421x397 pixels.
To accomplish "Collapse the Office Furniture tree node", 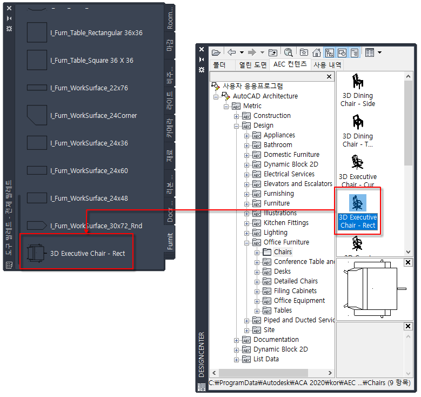I will coord(246,243).
